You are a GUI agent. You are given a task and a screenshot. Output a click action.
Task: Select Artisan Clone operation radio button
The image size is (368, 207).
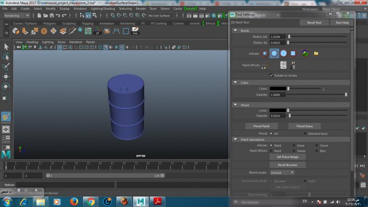(x=316, y=145)
